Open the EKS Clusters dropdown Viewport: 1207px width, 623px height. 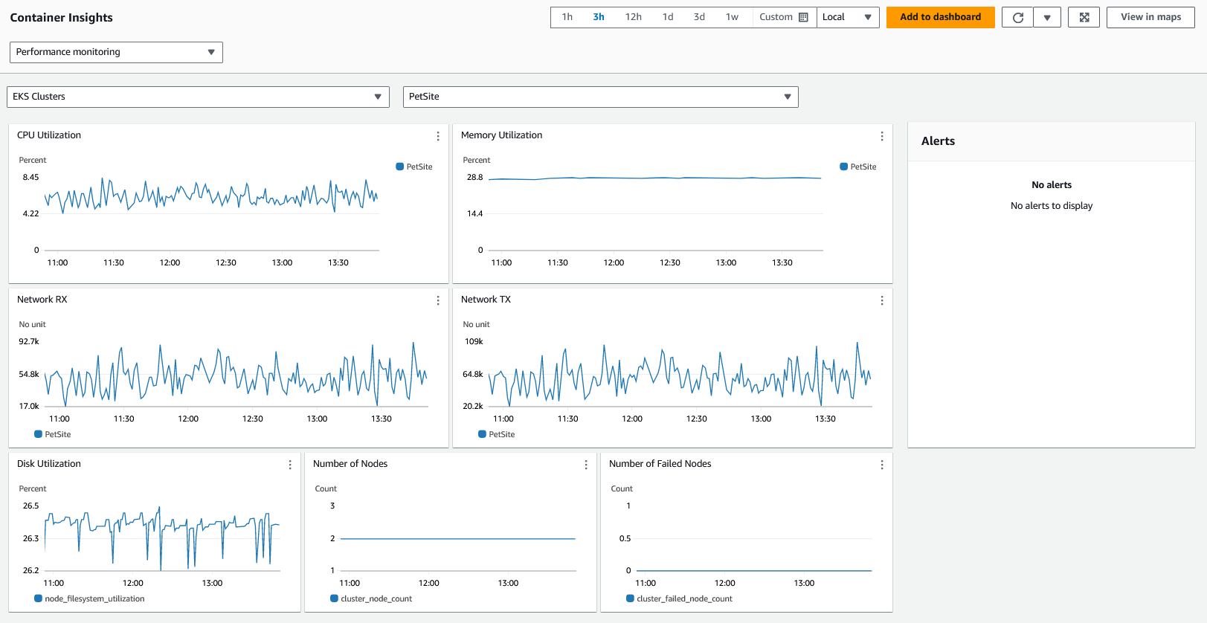pyautogui.click(x=198, y=97)
